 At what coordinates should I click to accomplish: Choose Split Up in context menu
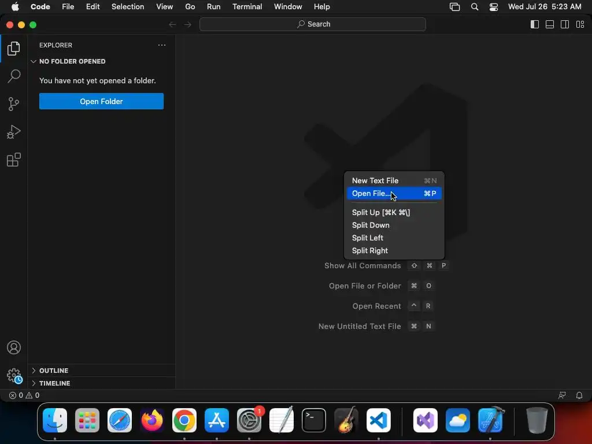point(394,212)
